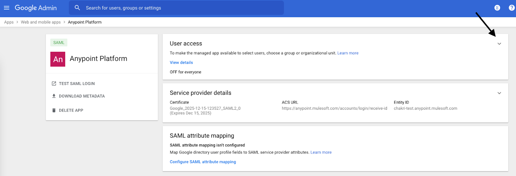Click the Anypoint Platform app title
The image size is (516, 176).
click(x=98, y=59)
